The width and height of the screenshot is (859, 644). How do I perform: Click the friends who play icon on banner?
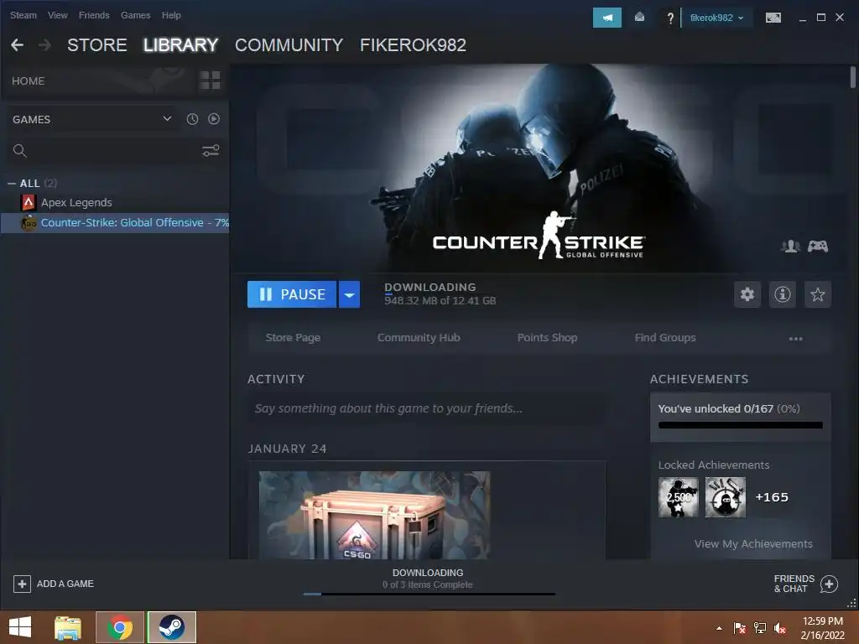tap(790, 247)
